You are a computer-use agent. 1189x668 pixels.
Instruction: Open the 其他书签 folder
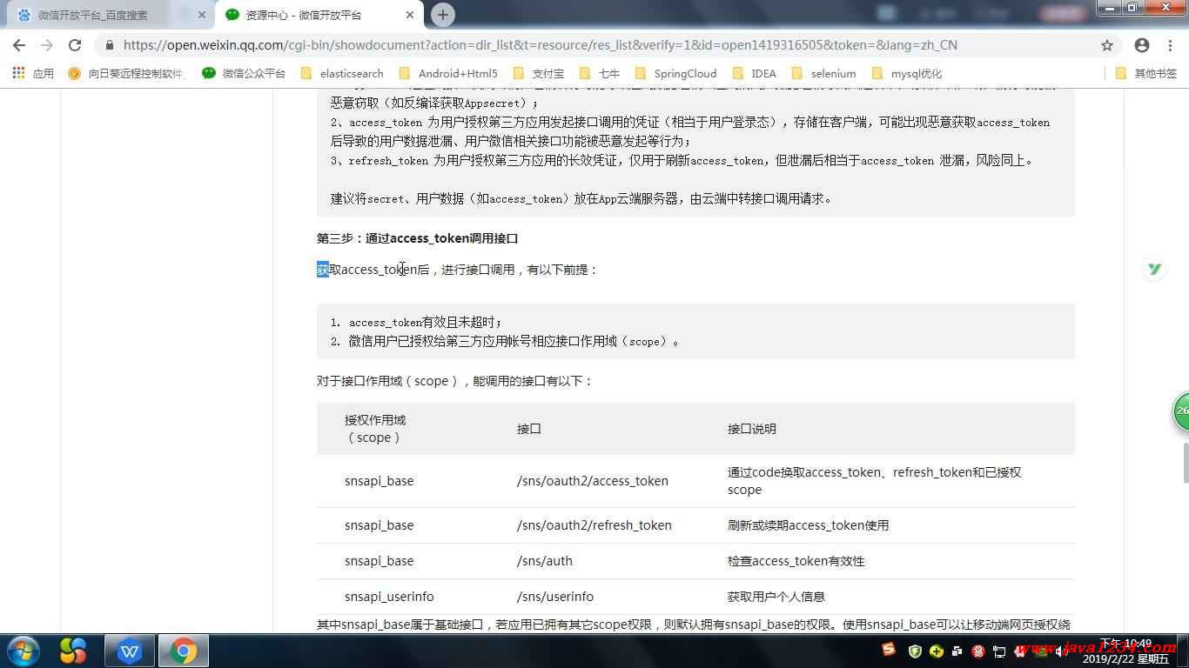click(1146, 73)
